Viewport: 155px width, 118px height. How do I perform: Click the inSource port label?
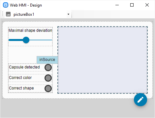coord(47,60)
